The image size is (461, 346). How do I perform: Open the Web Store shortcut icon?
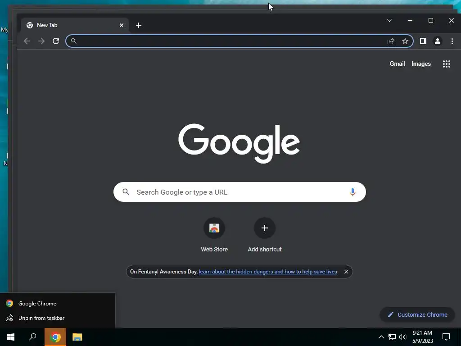pyautogui.click(x=214, y=228)
